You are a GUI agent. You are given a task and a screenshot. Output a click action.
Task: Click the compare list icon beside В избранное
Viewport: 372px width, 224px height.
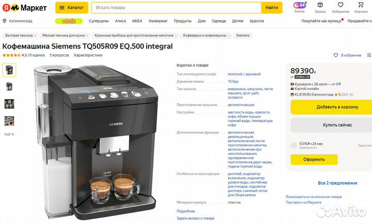(369, 55)
